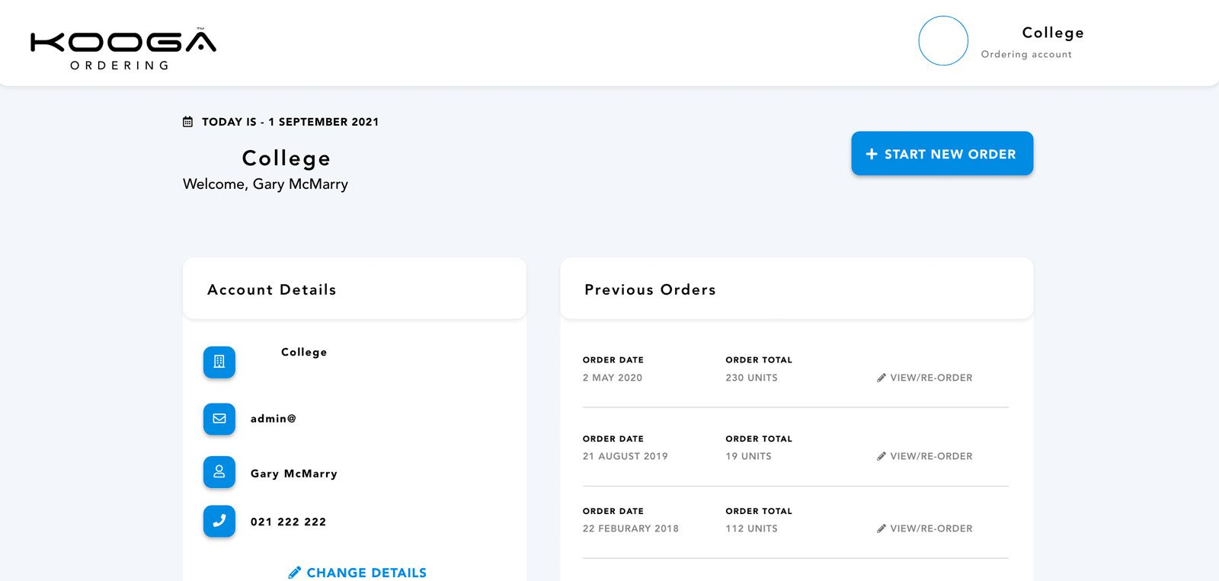Click the plus icon on Start New Order
This screenshot has height=581, width=1219.
tap(872, 154)
